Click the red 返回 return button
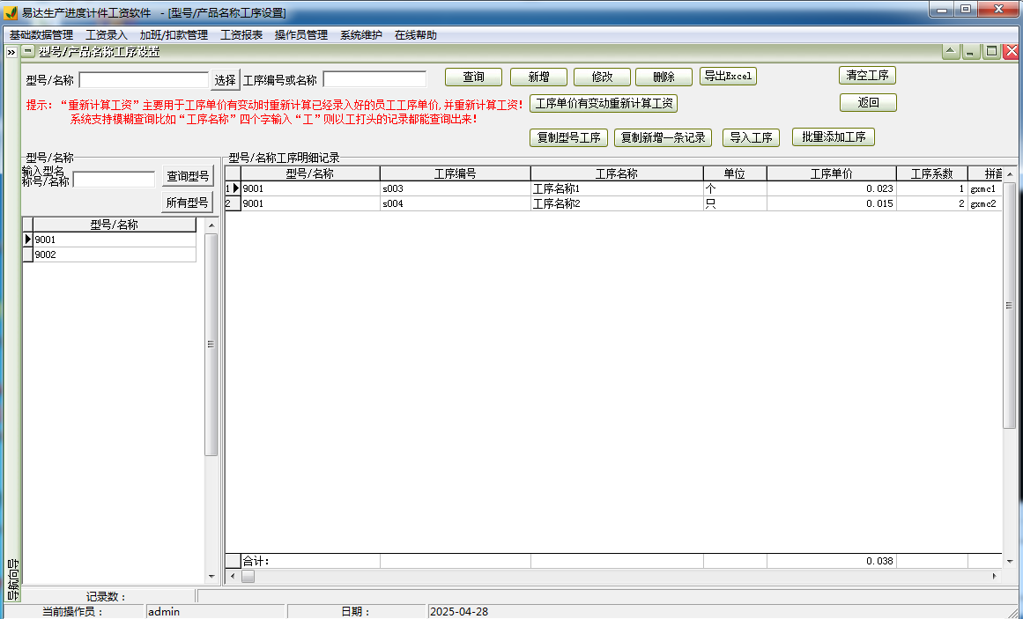 [x=869, y=102]
